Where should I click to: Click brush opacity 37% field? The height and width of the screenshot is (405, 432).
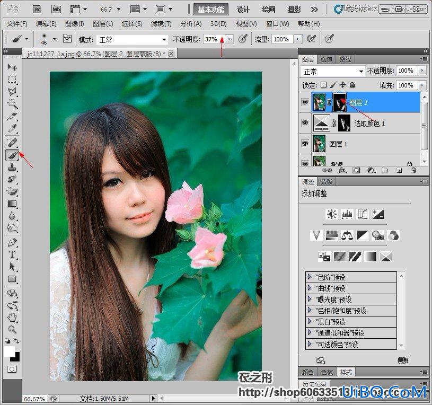click(x=214, y=39)
